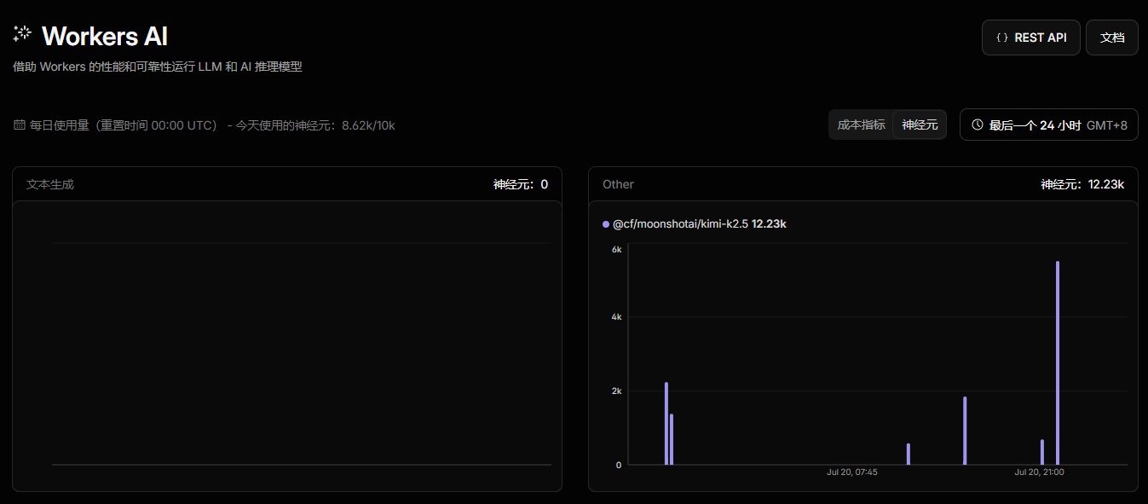Click the 6k y-axis label
1148x504 pixels.
point(616,249)
